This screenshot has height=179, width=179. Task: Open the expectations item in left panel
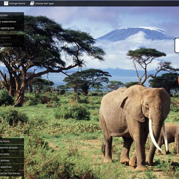pos(12,21)
